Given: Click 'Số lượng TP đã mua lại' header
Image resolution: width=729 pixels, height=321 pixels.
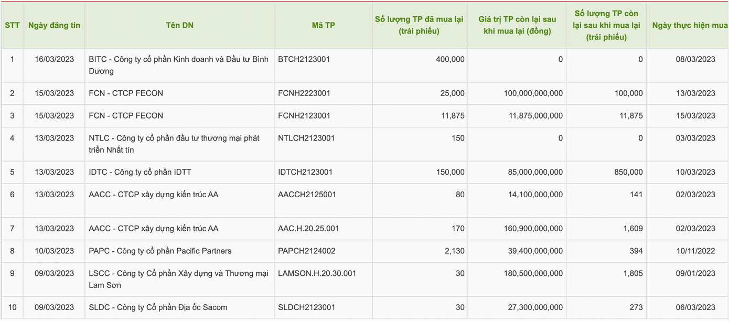Looking at the screenshot, I should tap(419, 25).
